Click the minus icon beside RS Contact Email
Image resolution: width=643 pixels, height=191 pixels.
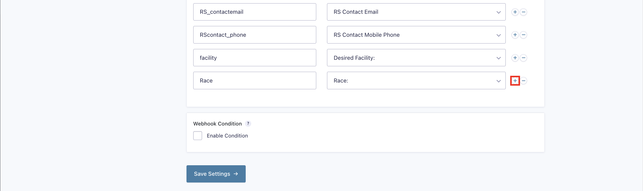click(x=523, y=12)
